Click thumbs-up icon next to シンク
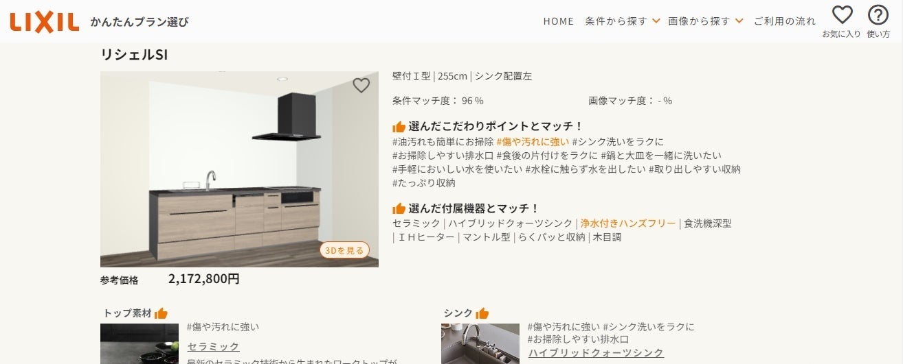The width and height of the screenshot is (903, 364). click(482, 313)
